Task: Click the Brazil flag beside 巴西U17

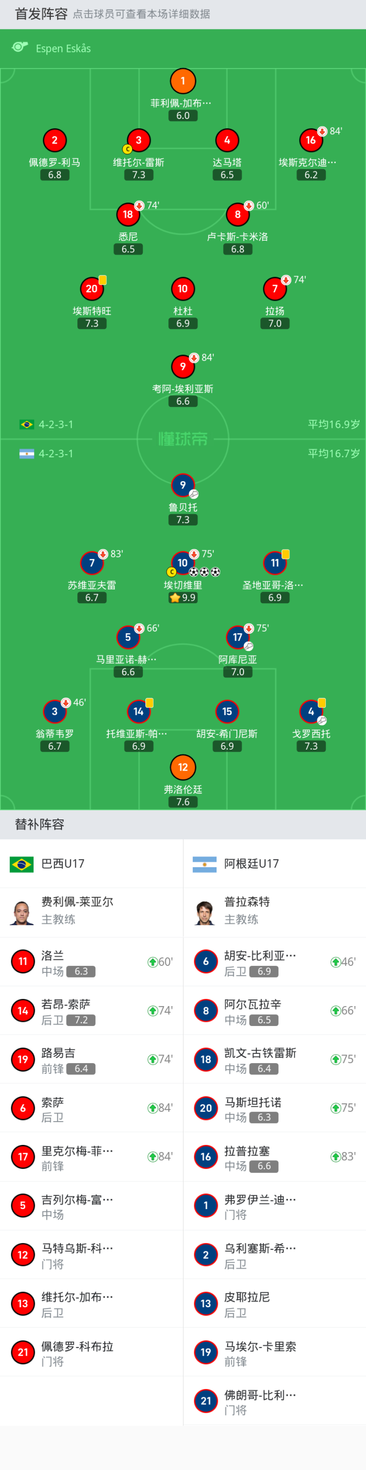Action: (22, 863)
